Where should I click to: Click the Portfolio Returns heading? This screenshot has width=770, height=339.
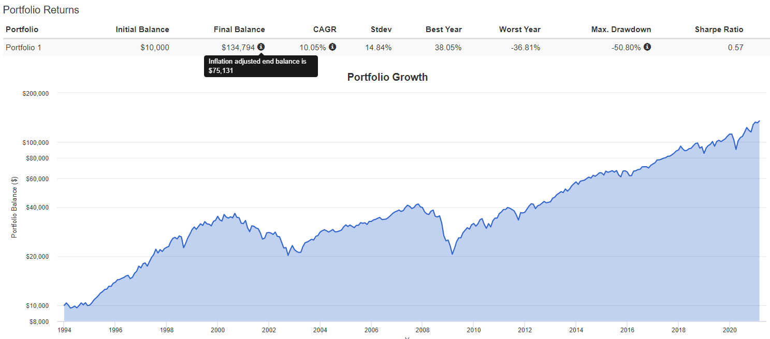(41, 10)
